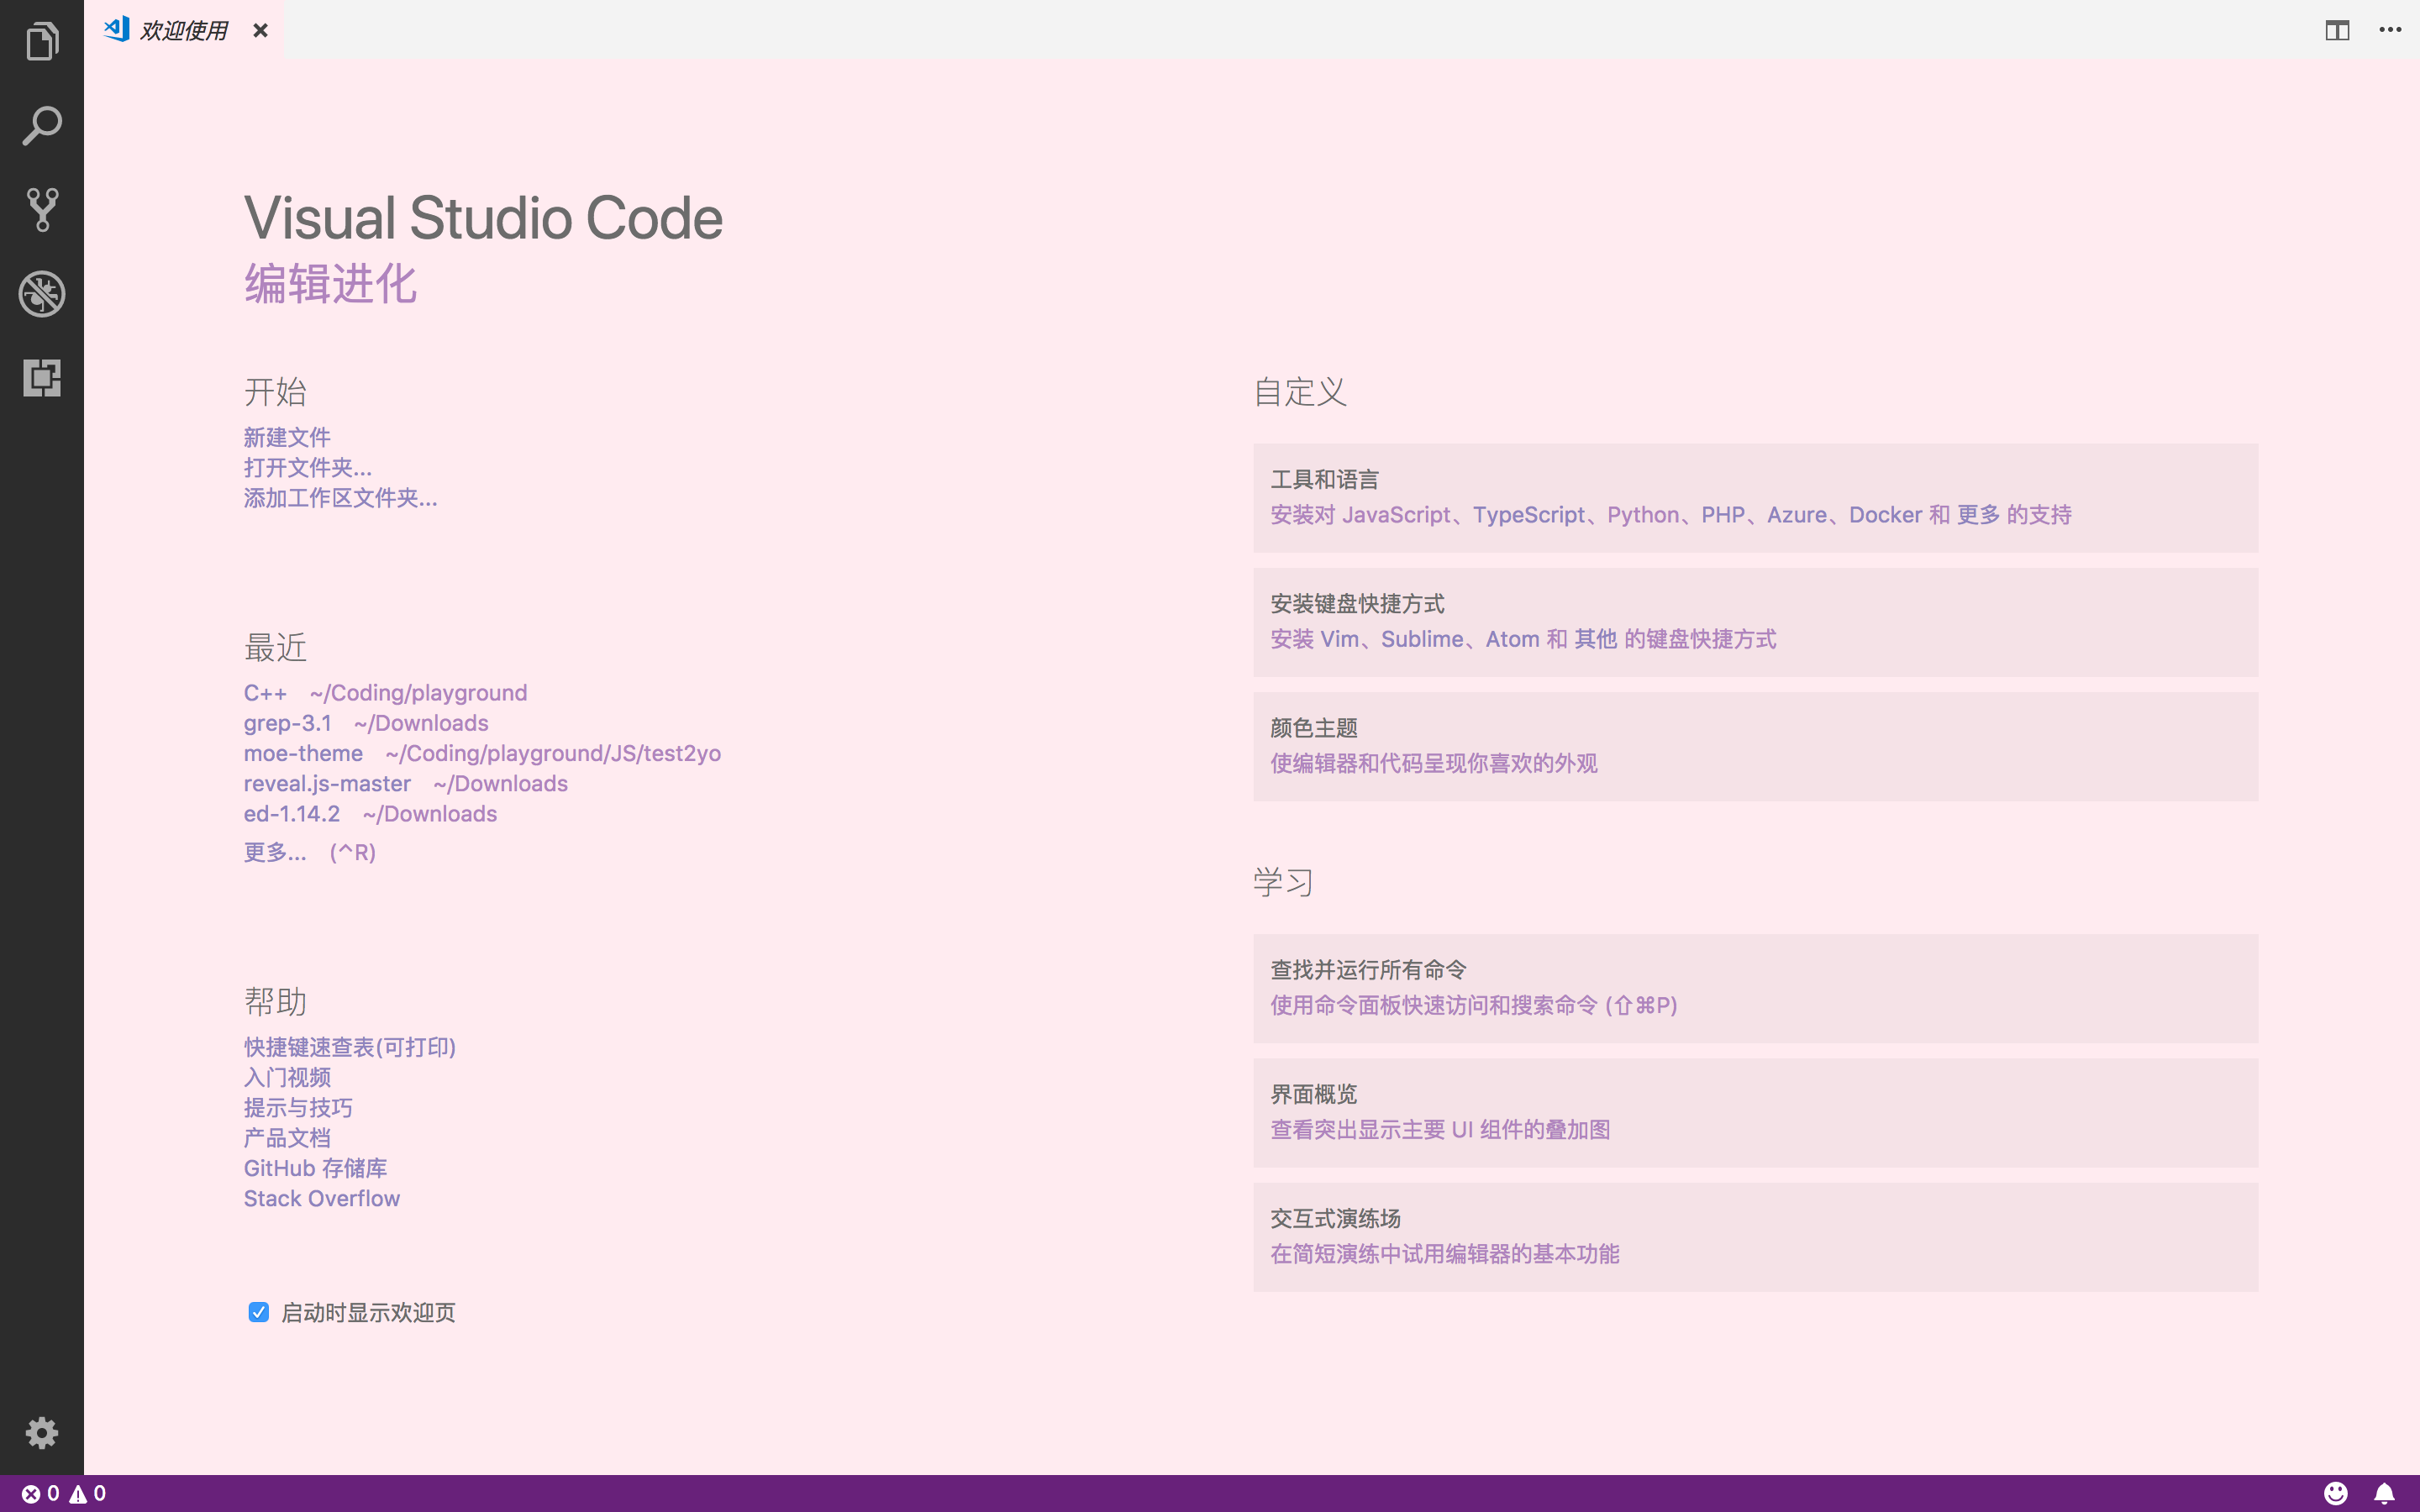2420x1512 pixels.
Task: Expand 更多... recent items list
Action: (275, 852)
